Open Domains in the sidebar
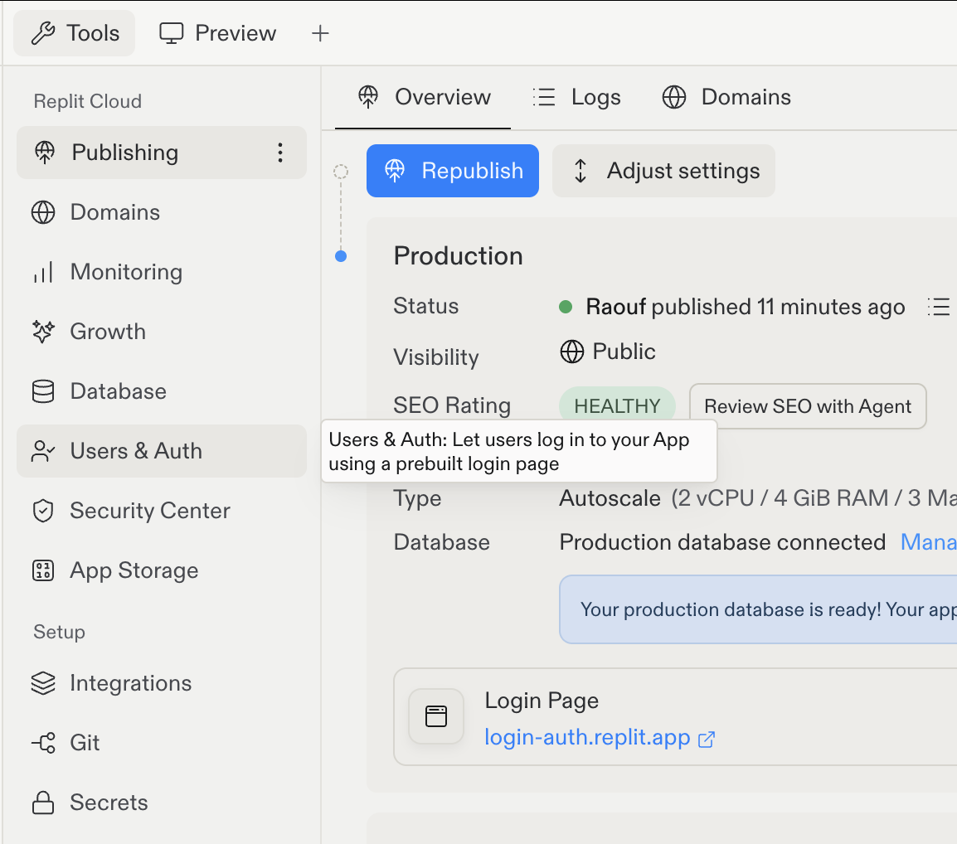 tap(161, 212)
